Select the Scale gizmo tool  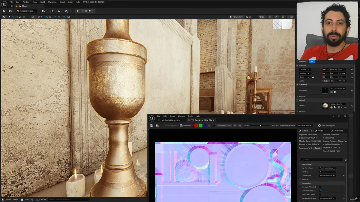pyautogui.click(x=20, y=17)
